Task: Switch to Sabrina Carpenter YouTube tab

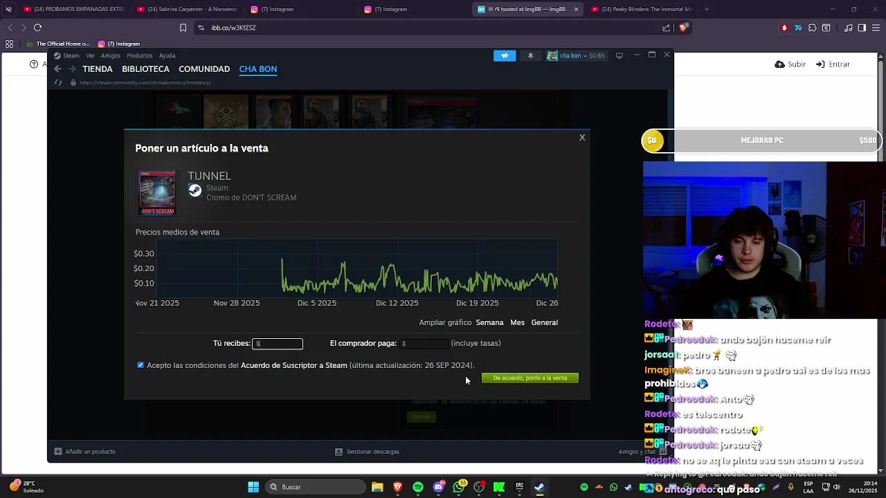Action: click(187, 9)
